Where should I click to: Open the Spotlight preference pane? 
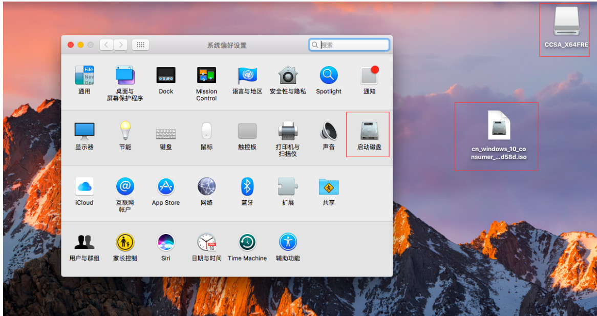click(328, 77)
